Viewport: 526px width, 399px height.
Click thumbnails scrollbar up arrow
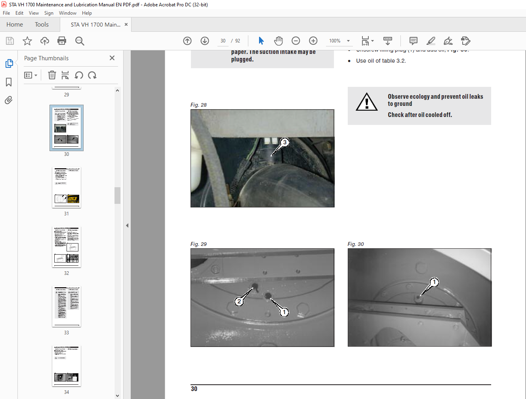click(x=117, y=90)
